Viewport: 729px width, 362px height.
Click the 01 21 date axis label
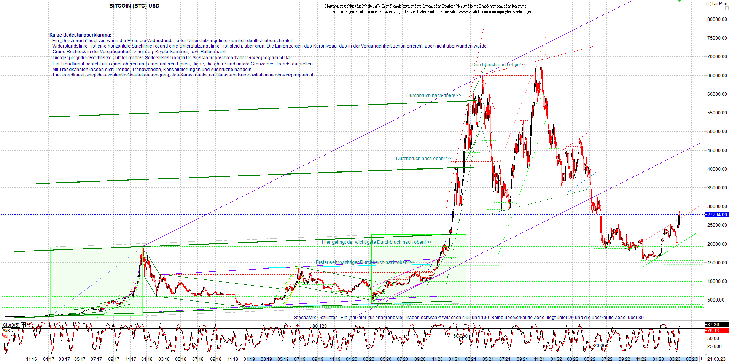pyautogui.click(x=454, y=359)
